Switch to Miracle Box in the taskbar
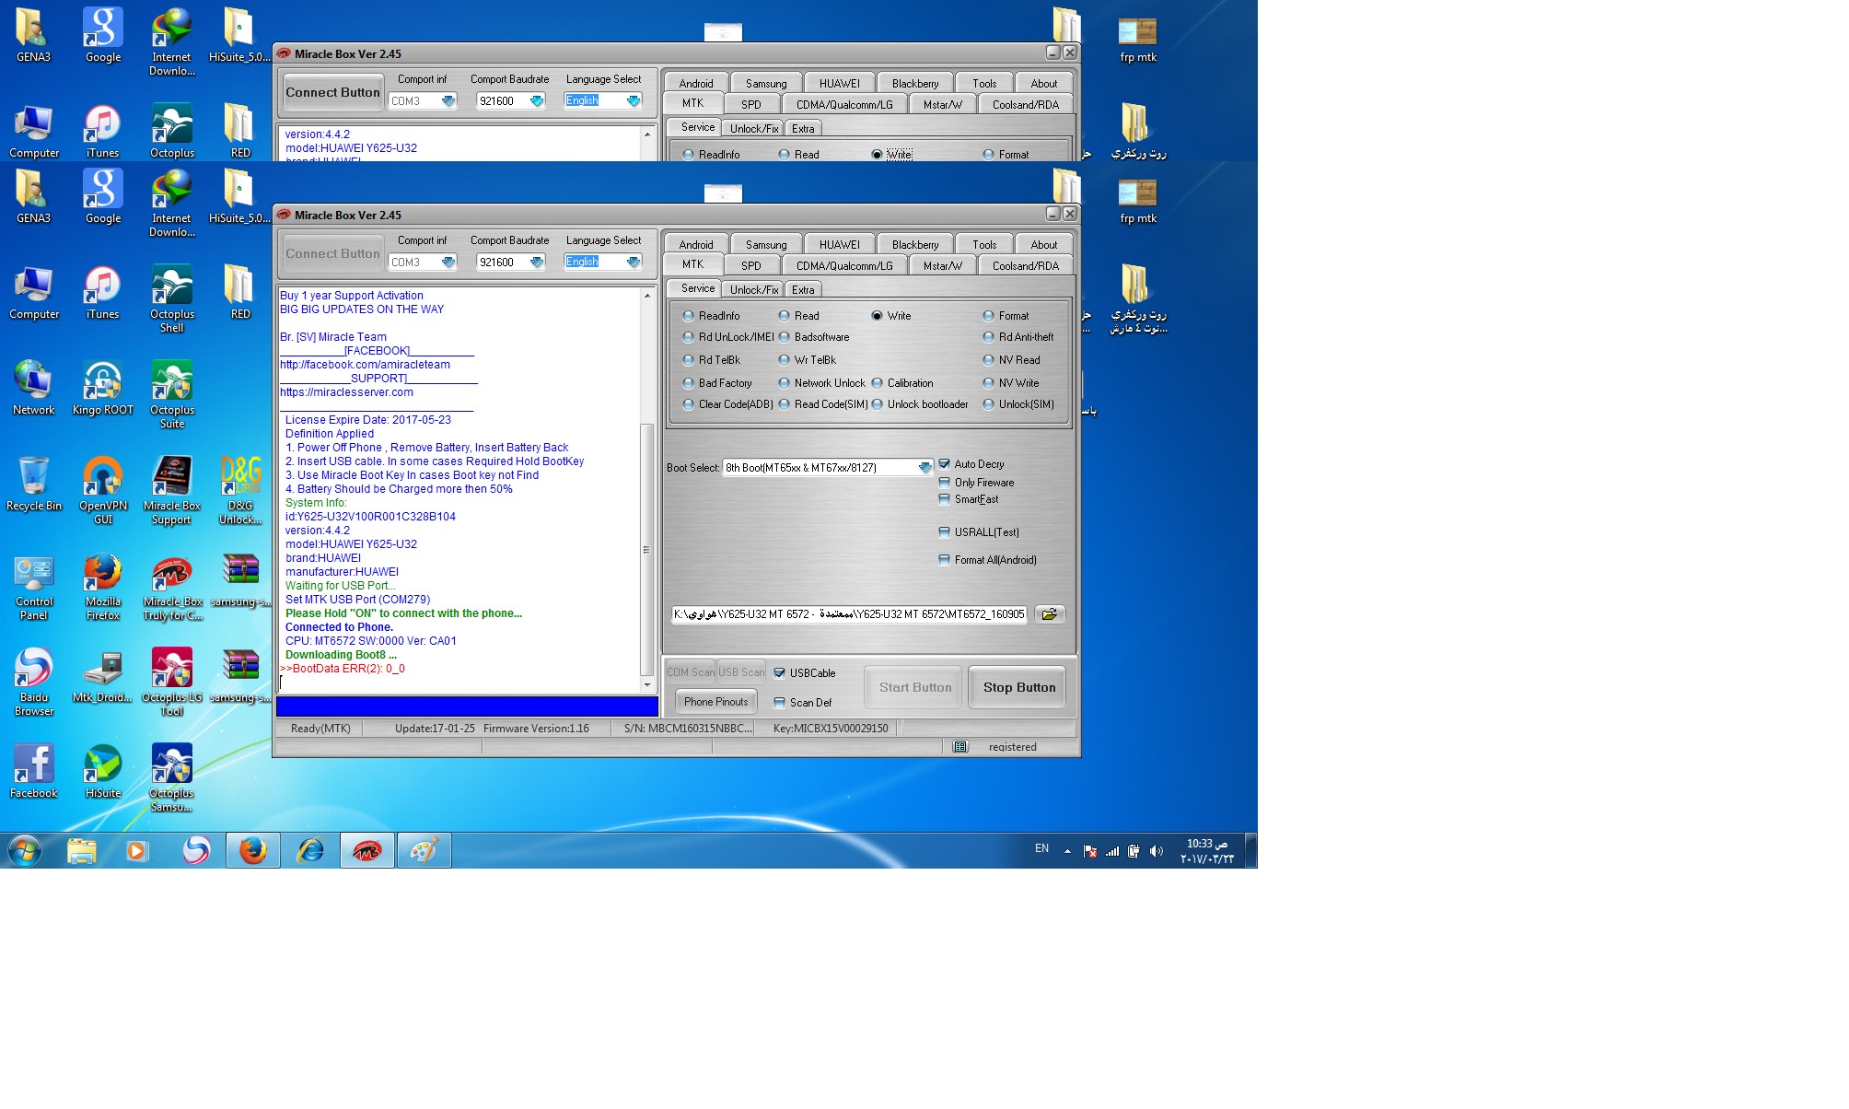1849x1109 pixels. coord(367,850)
